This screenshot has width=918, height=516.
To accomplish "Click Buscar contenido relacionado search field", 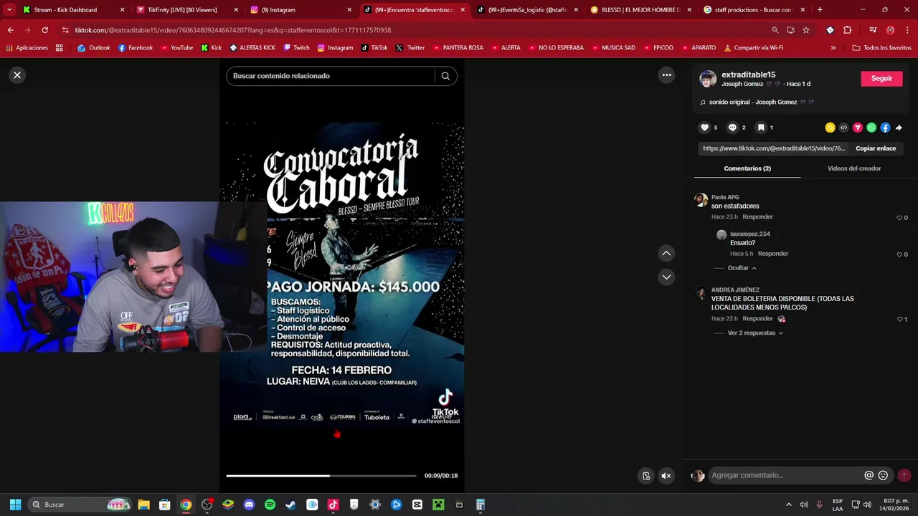I will pos(331,76).
